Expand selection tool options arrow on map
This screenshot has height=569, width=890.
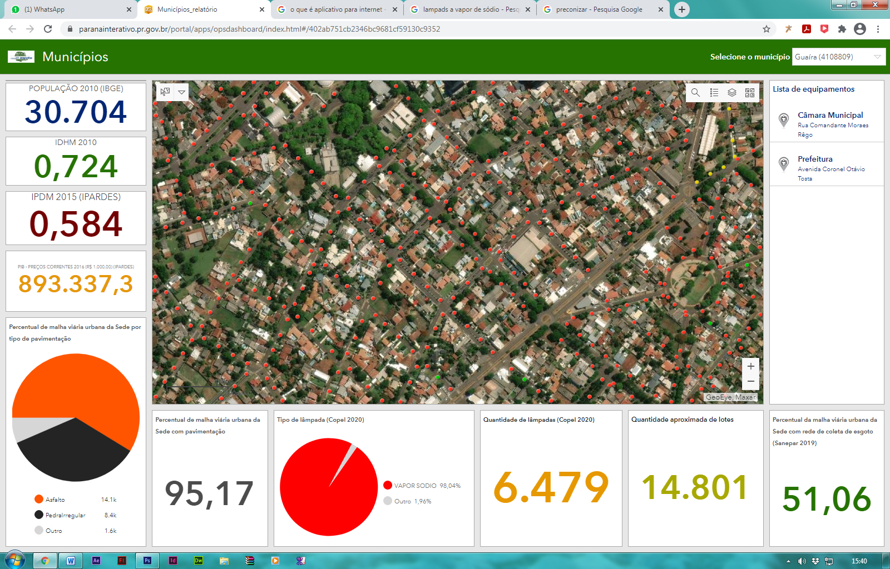[x=181, y=92]
